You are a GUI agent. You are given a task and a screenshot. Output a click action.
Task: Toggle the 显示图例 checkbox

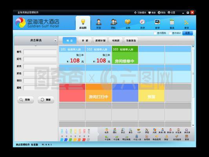(x=155, y=33)
